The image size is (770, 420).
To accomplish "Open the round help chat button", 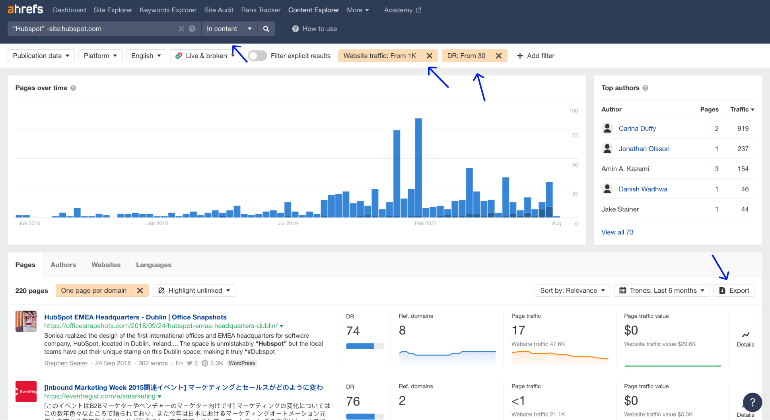I will point(752,402).
